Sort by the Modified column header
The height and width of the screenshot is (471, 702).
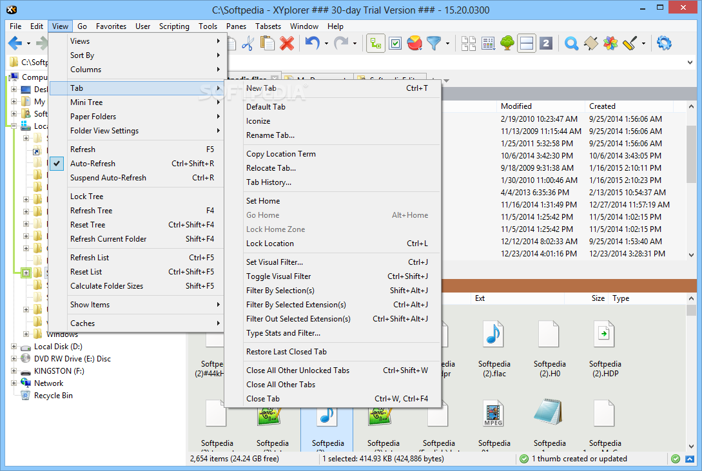point(540,106)
